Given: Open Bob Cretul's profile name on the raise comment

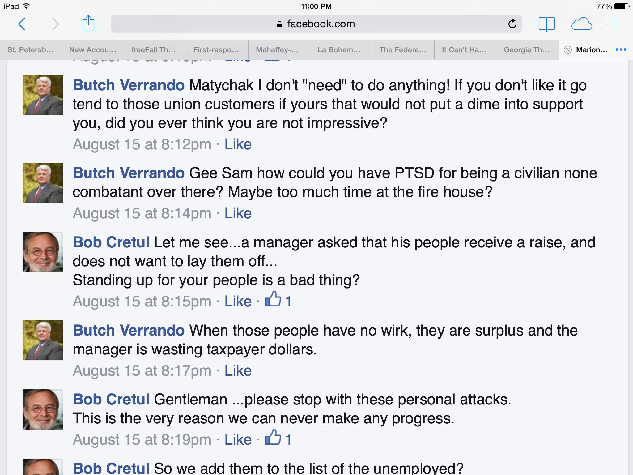Looking at the screenshot, I should click(111, 242).
